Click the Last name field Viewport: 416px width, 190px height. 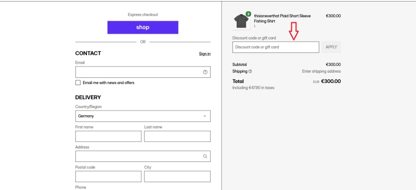tap(177, 136)
